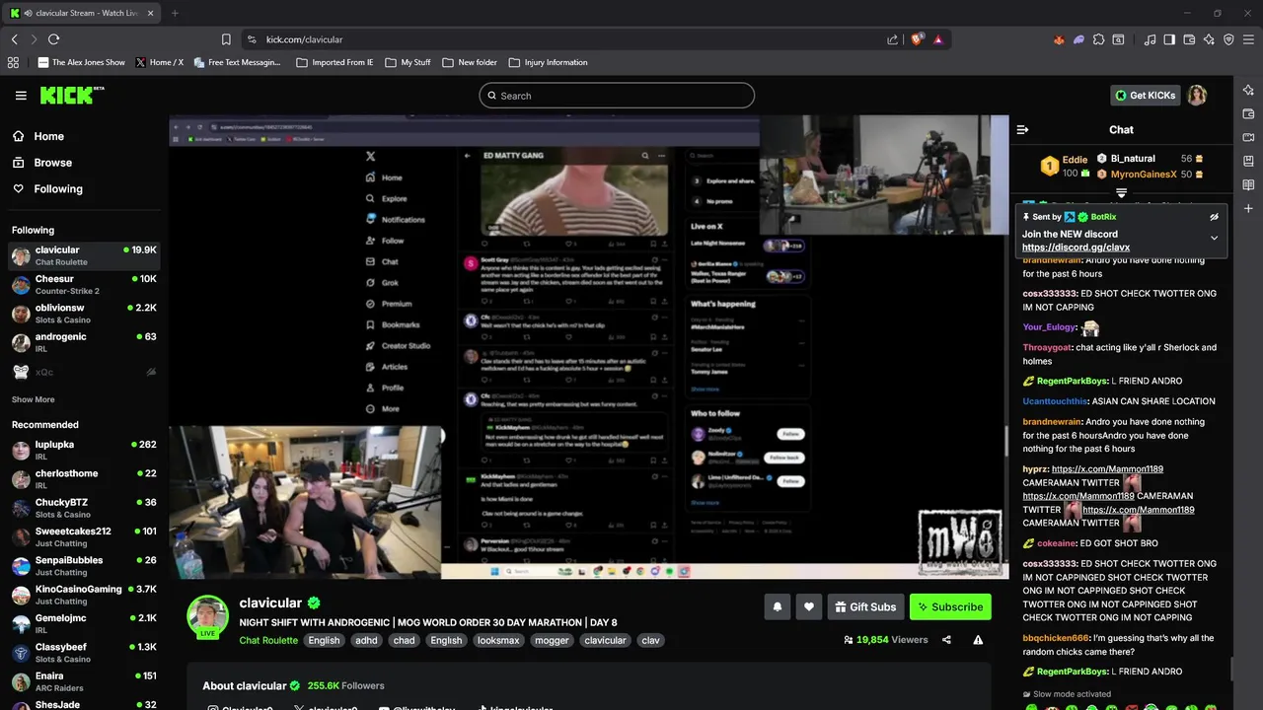Viewport: 1263px width, 710px height.
Task: Open Reading list book in sidebar
Action: click(1248, 184)
